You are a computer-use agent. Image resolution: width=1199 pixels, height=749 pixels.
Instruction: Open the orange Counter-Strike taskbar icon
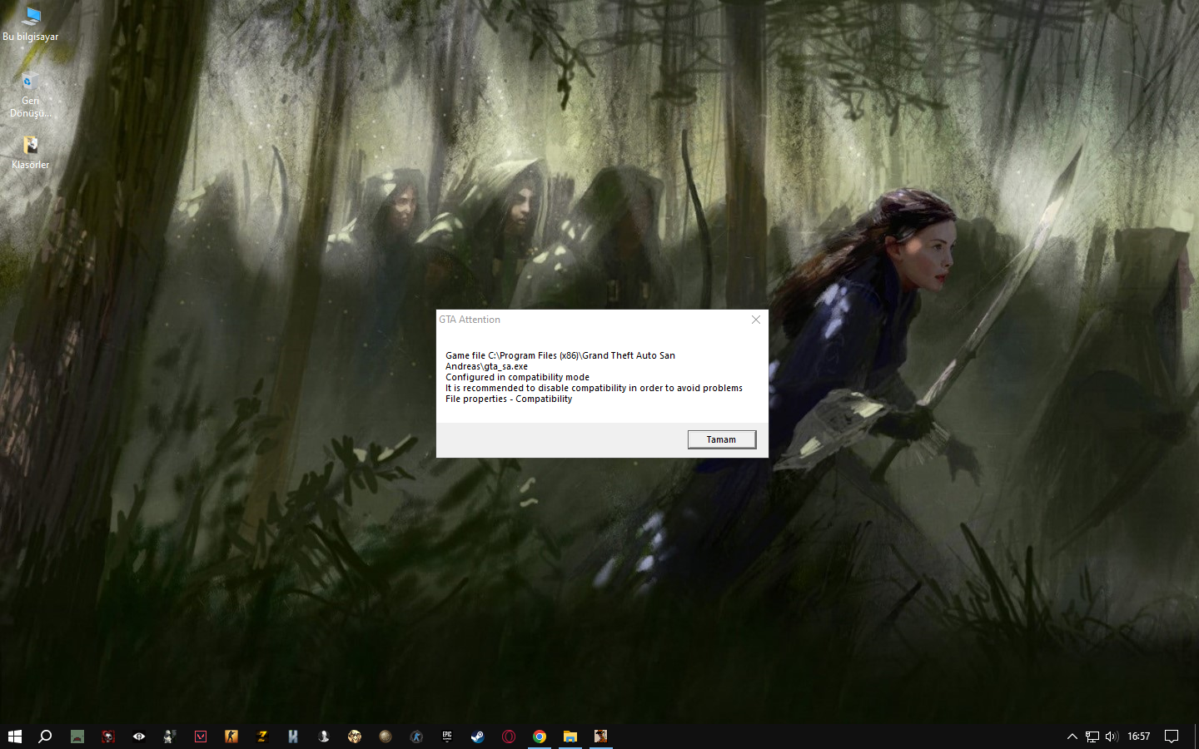tap(231, 737)
